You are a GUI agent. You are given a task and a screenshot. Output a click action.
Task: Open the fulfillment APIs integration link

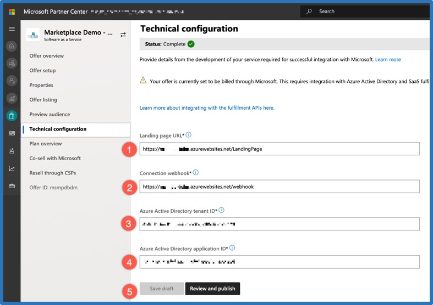click(x=207, y=108)
